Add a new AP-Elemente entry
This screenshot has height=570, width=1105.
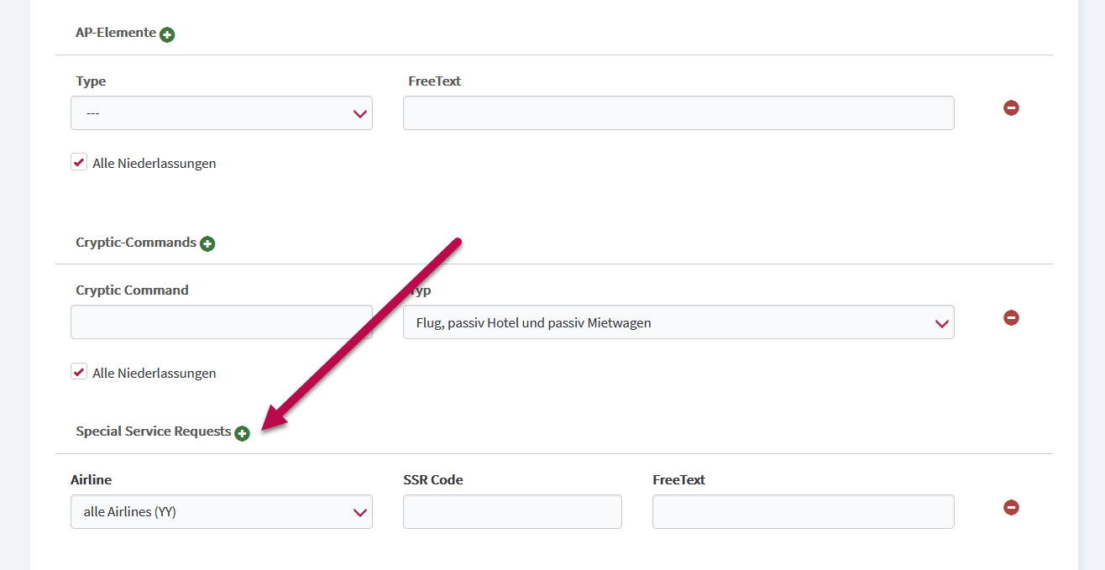[167, 34]
